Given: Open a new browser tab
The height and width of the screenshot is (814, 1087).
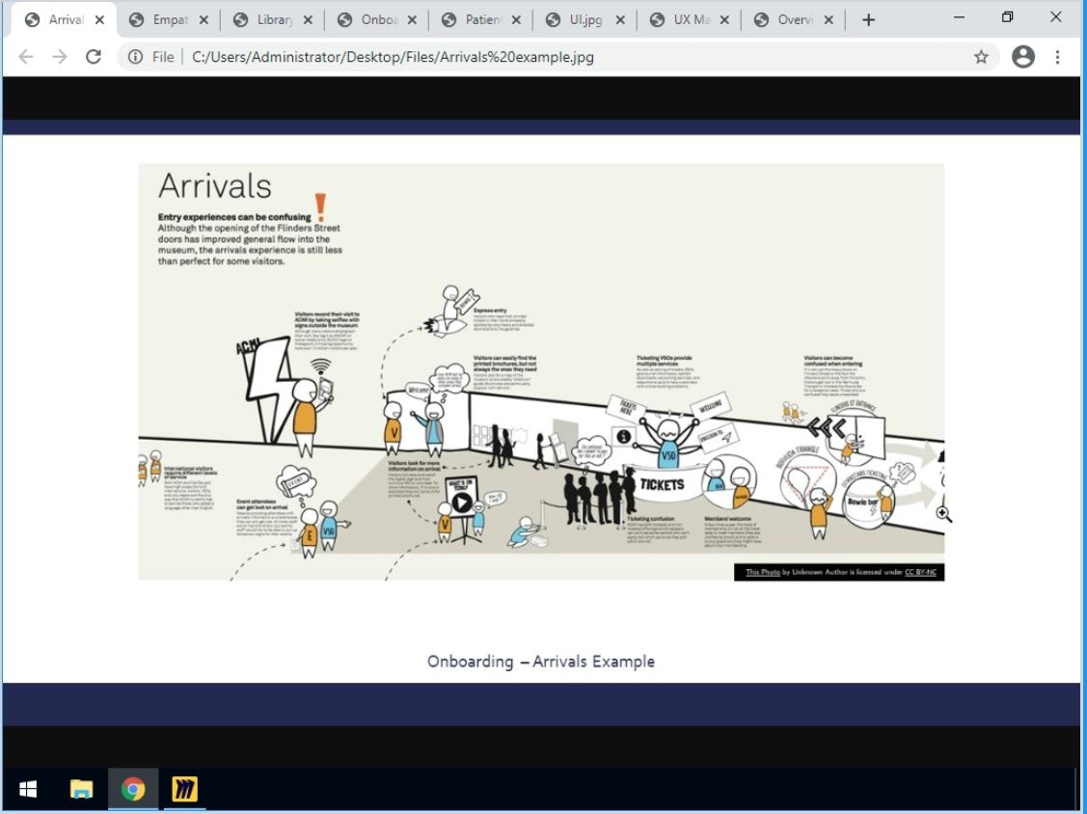Looking at the screenshot, I should pyautogui.click(x=868, y=20).
